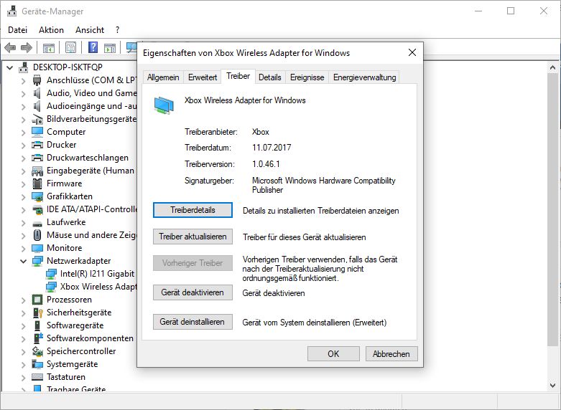Click the Audio, Video und Game speaker icon
The image size is (561, 410).
click(x=37, y=93)
